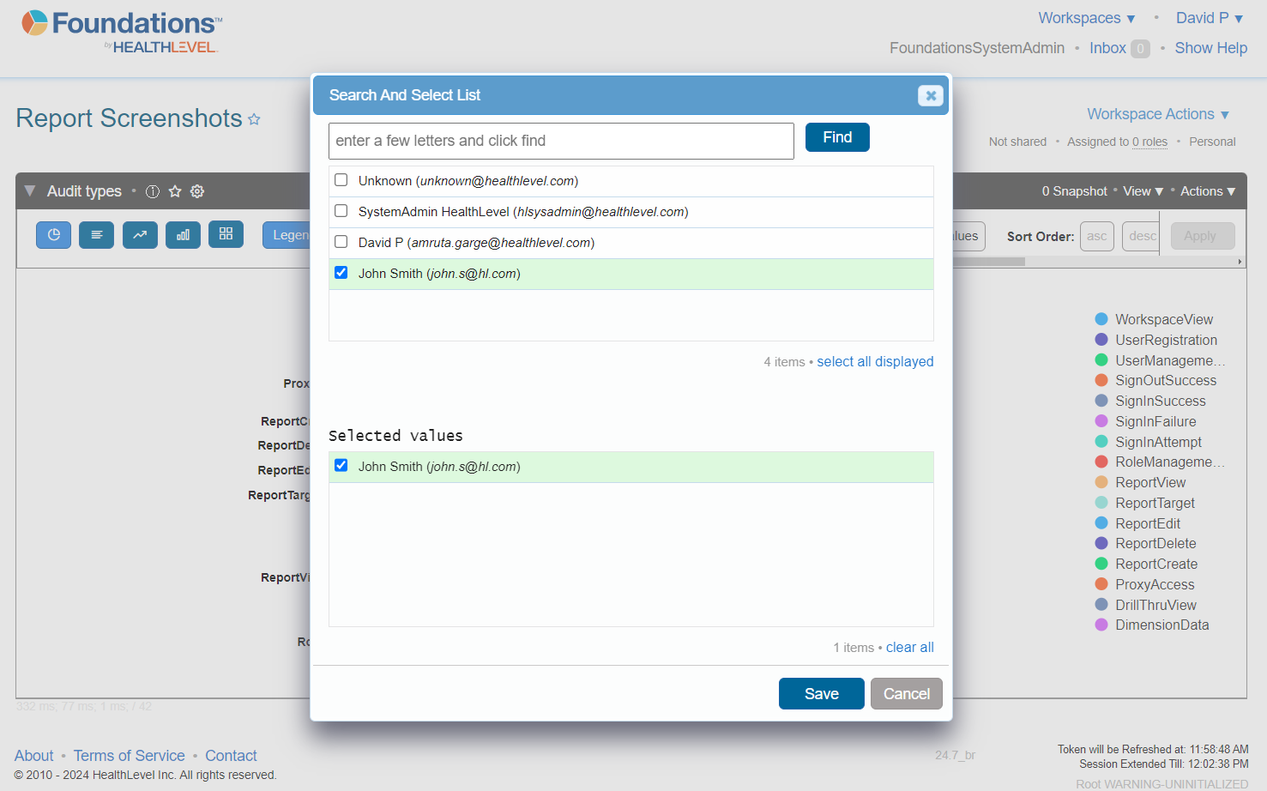This screenshot has width=1267, height=791.
Task: Close the Search And Select List dialog
Action: 930,95
